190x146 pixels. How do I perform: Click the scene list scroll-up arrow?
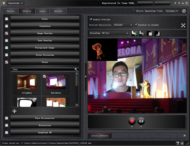(77, 74)
